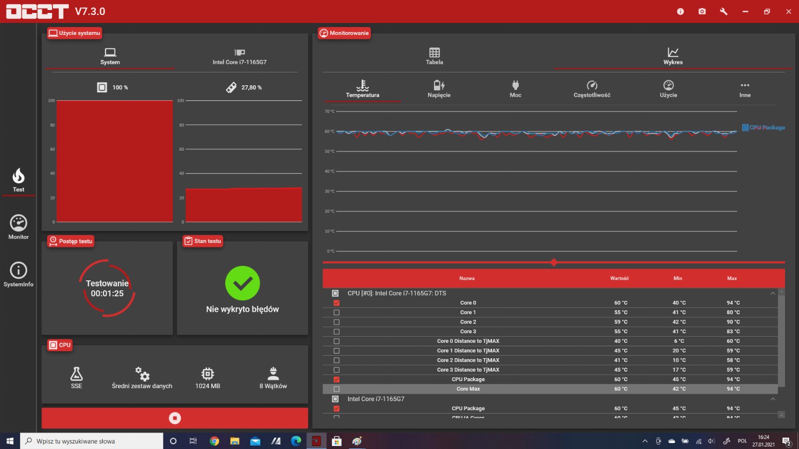
Task: Check the Core 2 checkbox
Action: point(337,322)
